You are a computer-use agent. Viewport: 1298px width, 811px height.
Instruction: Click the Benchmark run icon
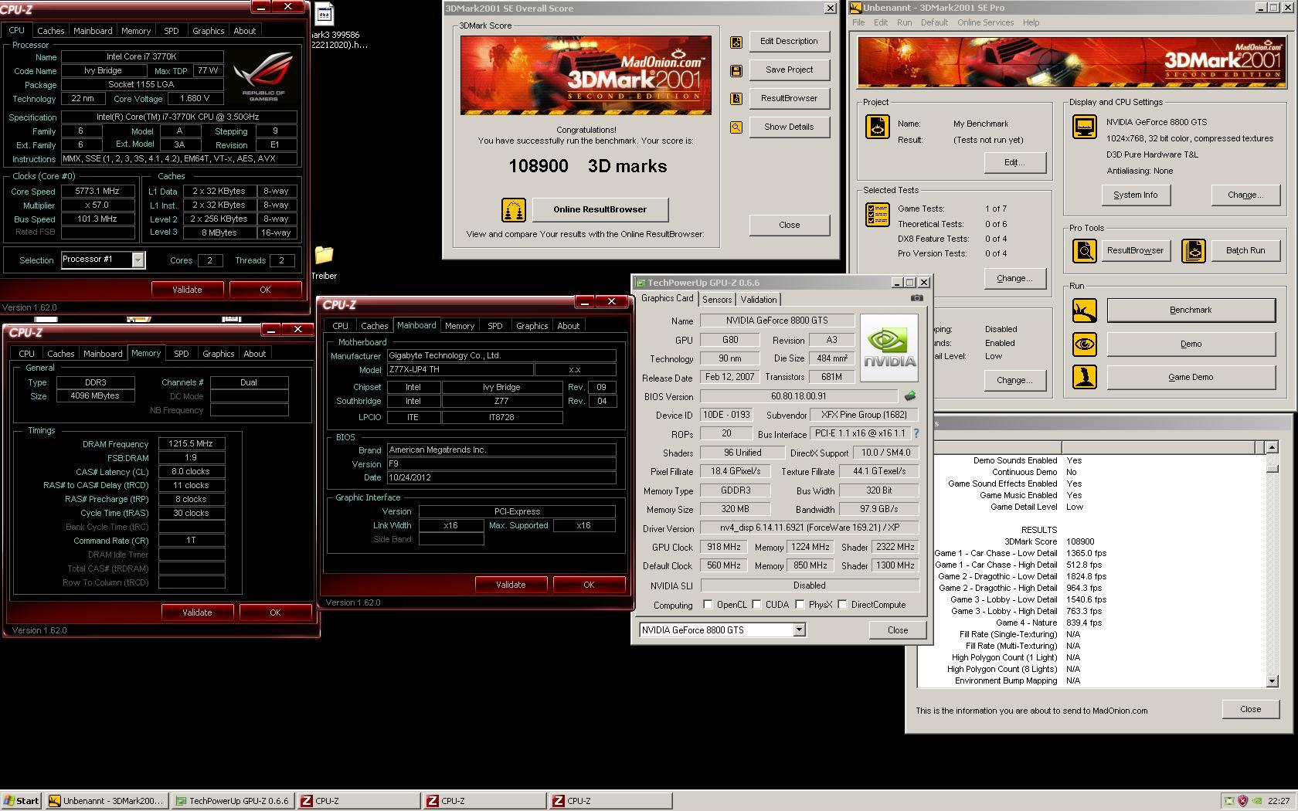1084,310
